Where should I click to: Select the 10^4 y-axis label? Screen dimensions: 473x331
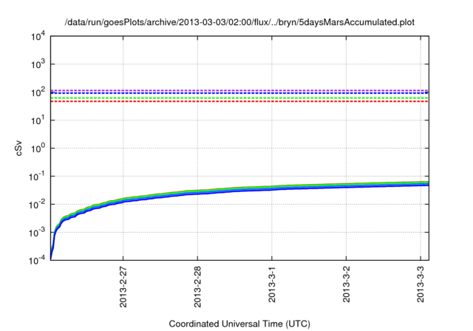coord(38,37)
